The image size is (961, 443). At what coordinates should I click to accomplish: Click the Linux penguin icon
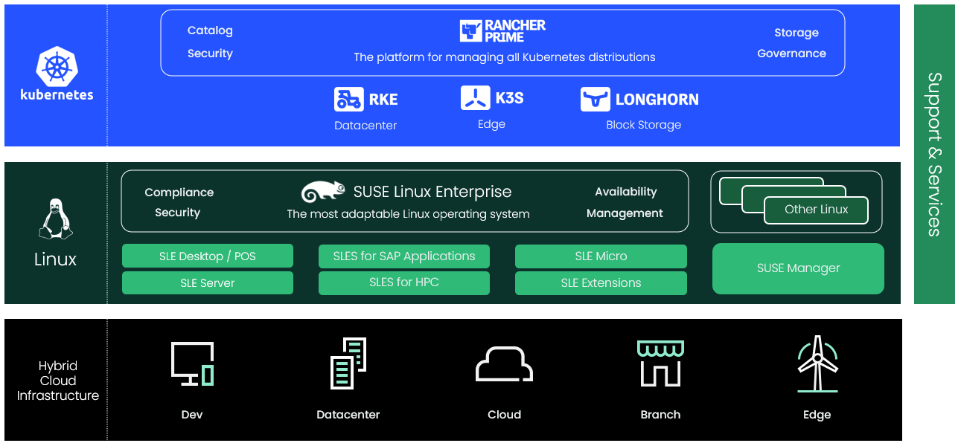pyautogui.click(x=55, y=219)
